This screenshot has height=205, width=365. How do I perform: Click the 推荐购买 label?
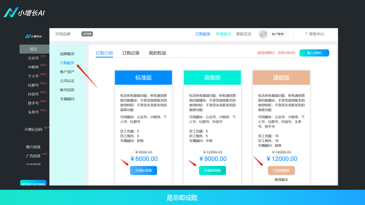(281, 180)
